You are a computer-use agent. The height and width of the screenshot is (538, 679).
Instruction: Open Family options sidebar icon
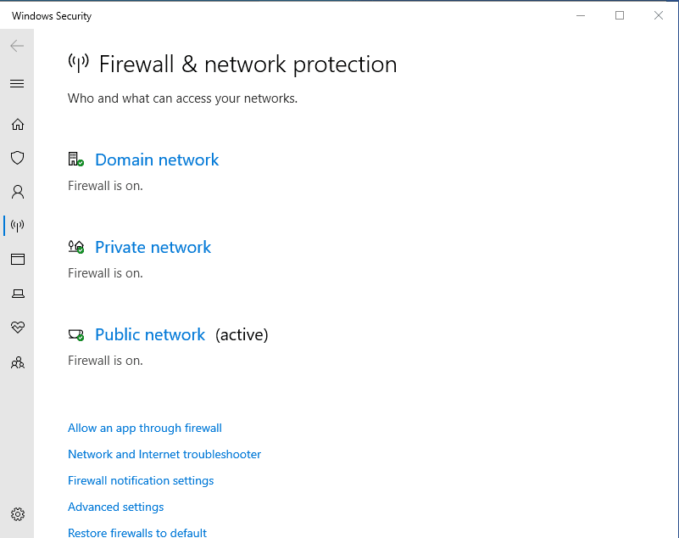[17, 362]
